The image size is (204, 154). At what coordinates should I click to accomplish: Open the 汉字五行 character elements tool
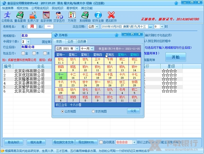tap(59, 17)
